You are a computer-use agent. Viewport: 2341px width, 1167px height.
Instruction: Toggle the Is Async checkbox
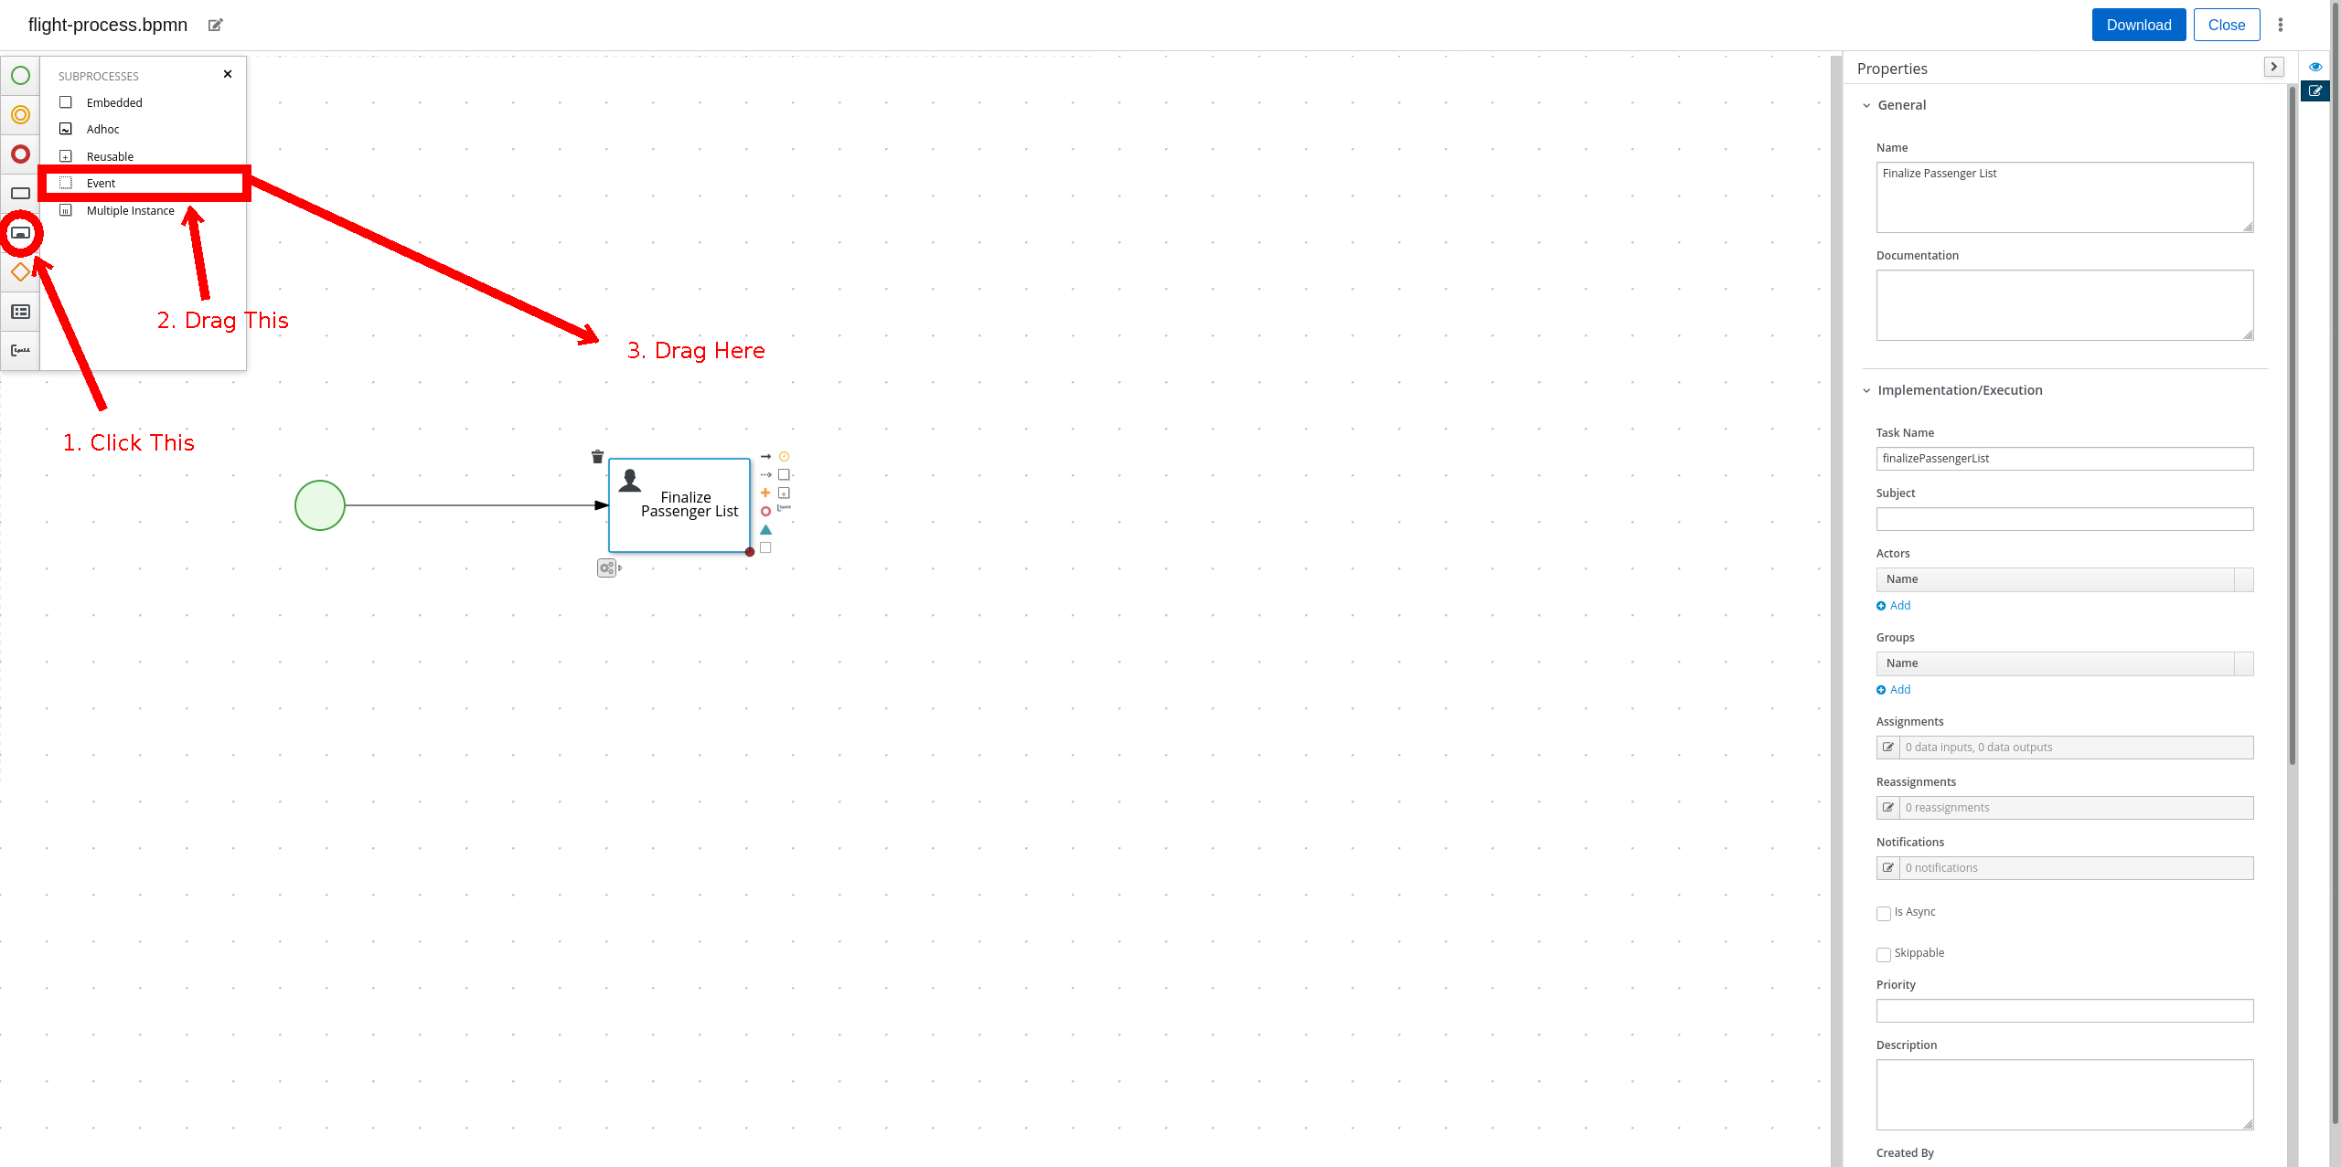click(1884, 912)
